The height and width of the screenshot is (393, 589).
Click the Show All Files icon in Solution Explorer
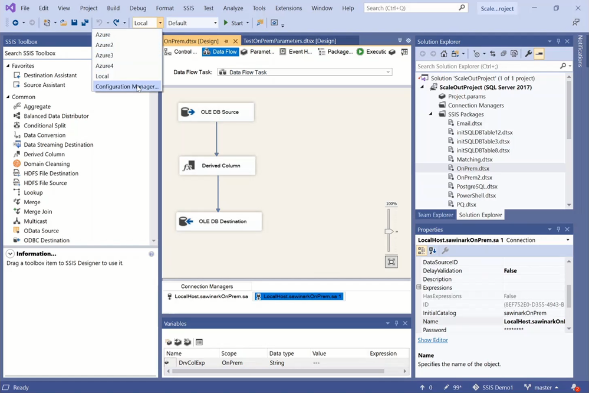514,54
